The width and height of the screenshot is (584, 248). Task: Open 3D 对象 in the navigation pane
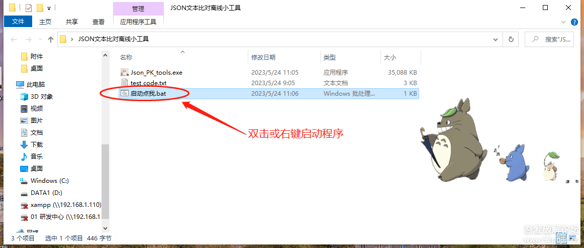pyautogui.click(x=42, y=97)
